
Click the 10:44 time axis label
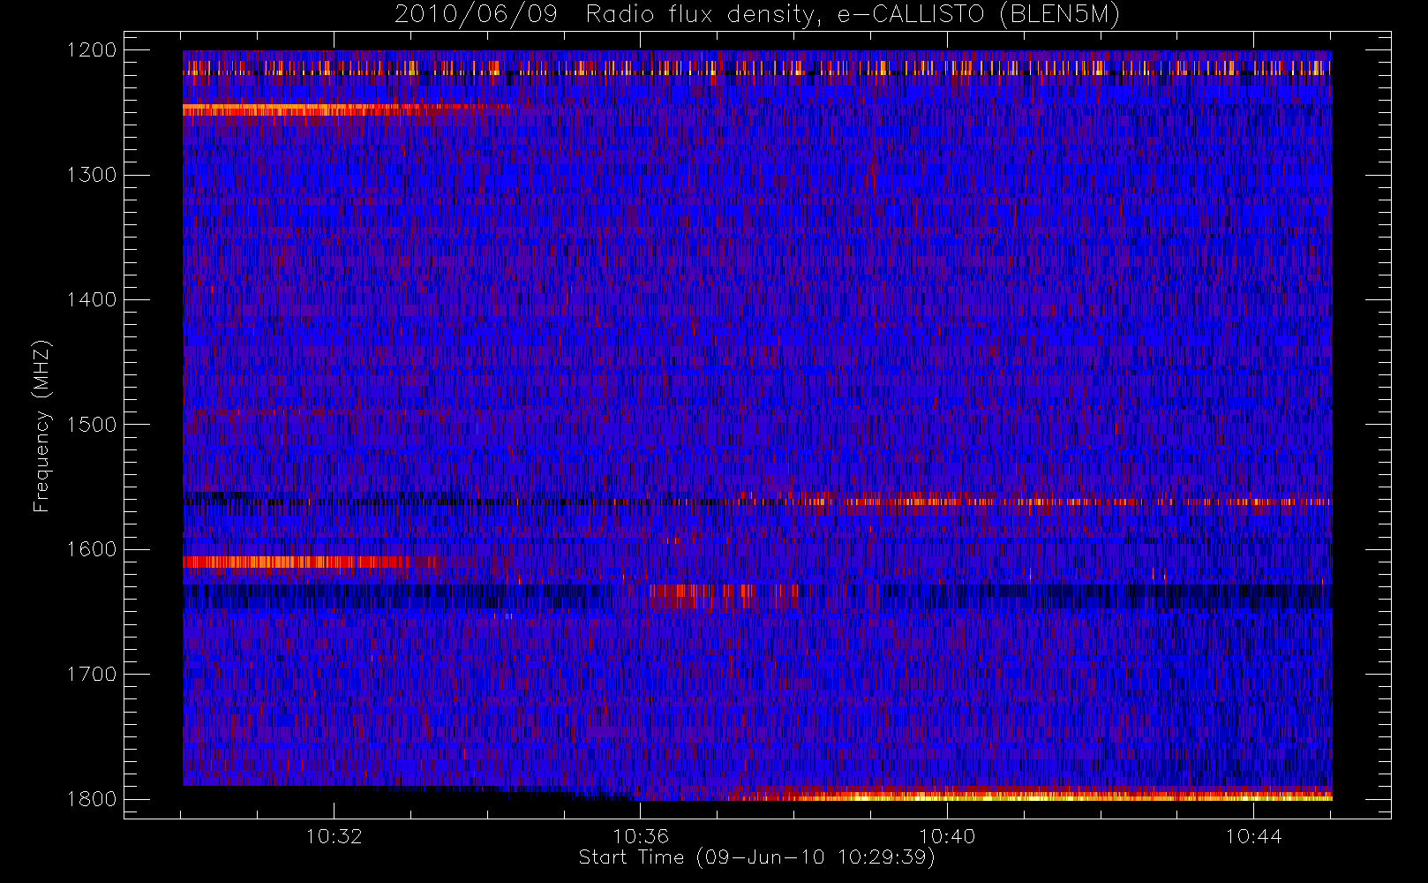pos(1254,836)
